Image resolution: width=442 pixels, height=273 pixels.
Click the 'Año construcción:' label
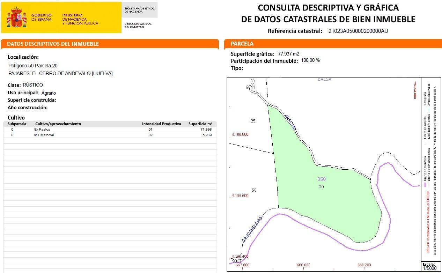click(x=28, y=108)
